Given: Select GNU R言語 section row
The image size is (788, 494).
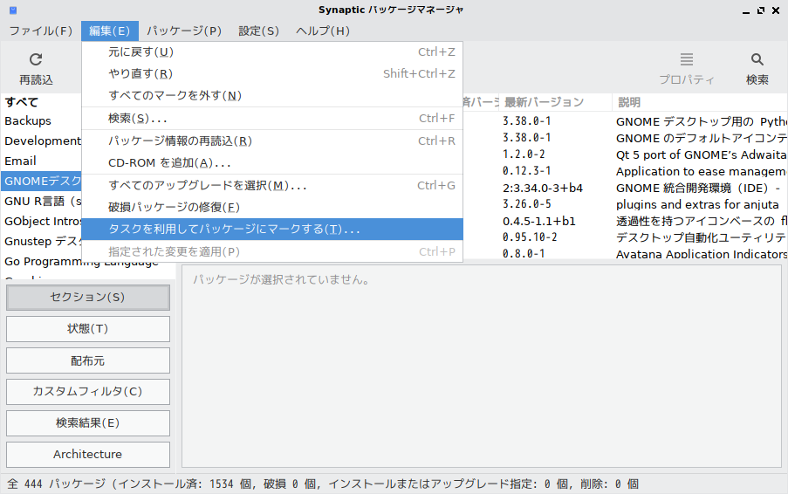Looking at the screenshot, I should click(41, 202).
